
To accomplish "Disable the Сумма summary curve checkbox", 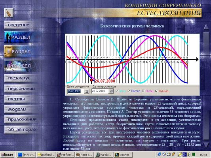I will pyautogui.click(x=156, y=91).
